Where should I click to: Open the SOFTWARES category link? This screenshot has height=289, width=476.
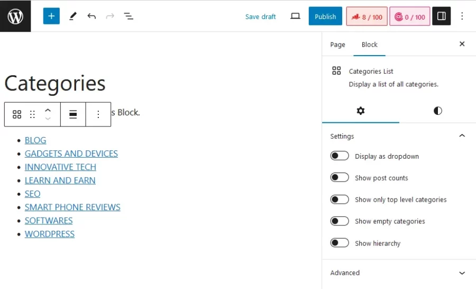pyautogui.click(x=49, y=221)
